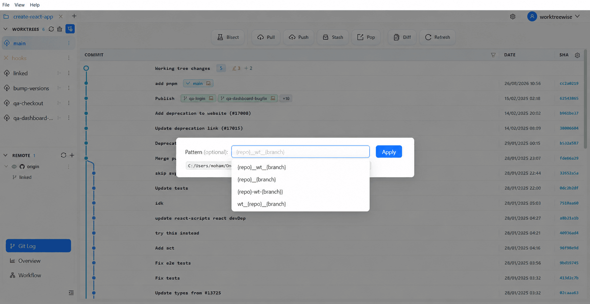Image resolution: width=590 pixels, height=304 pixels.
Task: Select the qa-checkout worktree
Action: (28, 103)
